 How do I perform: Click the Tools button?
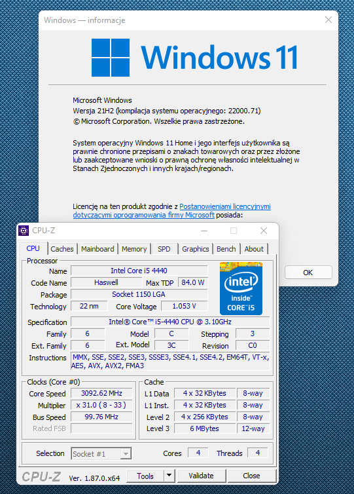tap(145, 476)
